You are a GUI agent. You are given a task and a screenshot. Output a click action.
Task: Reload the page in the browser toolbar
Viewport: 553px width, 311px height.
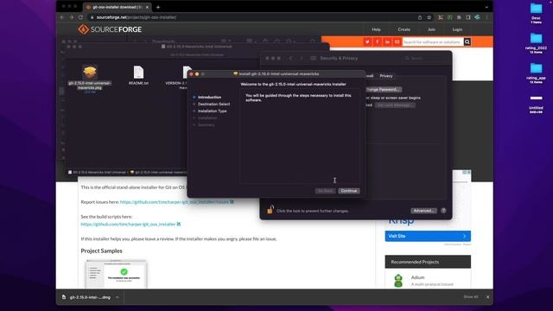point(80,17)
